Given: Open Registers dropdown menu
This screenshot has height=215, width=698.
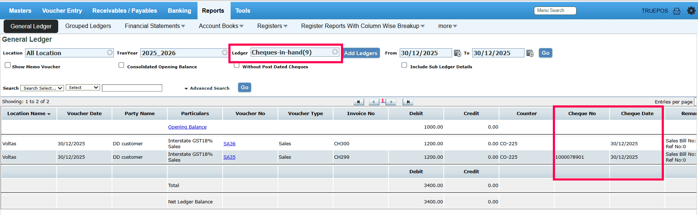Looking at the screenshot, I should (x=272, y=26).
